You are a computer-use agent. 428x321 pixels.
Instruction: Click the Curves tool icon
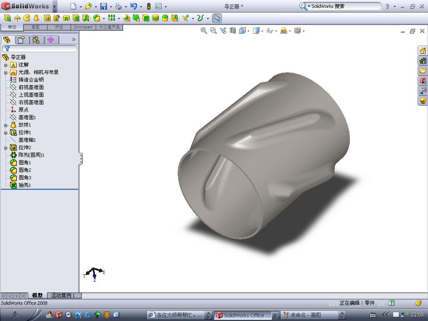[x=201, y=18]
